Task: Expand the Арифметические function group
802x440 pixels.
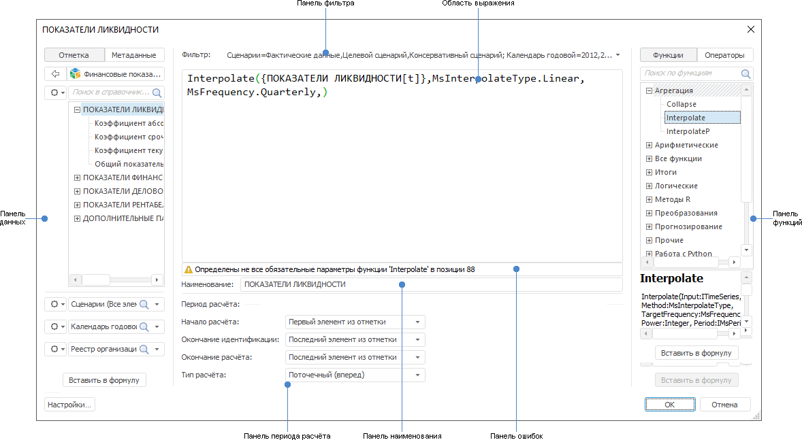Action: pos(649,145)
